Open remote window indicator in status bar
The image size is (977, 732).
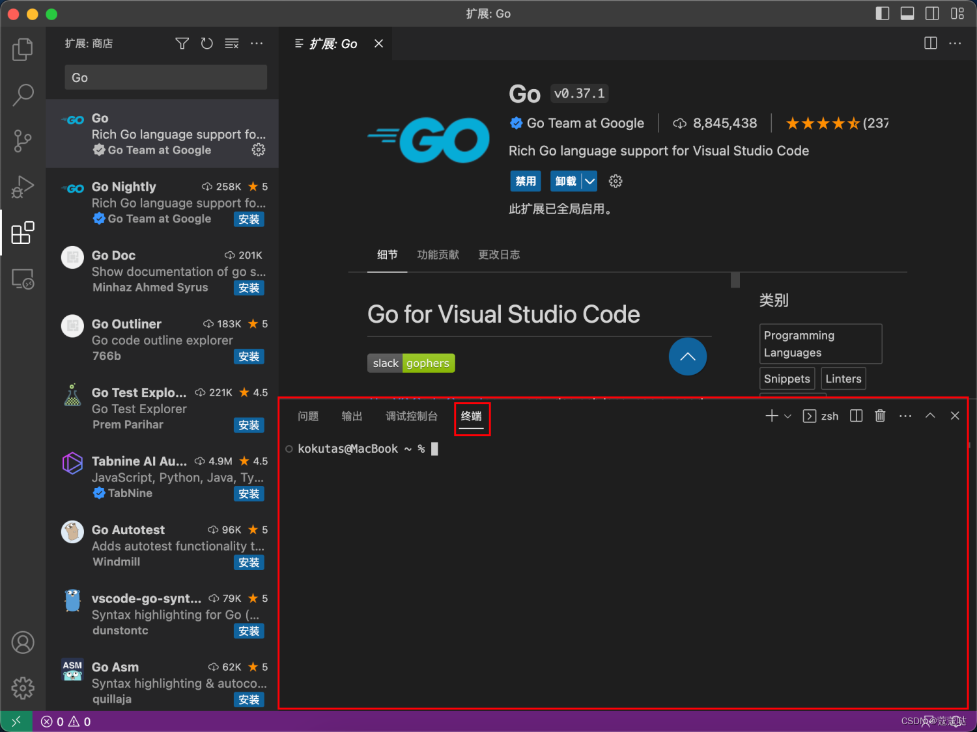pyautogui.click(x=16, y=722)
